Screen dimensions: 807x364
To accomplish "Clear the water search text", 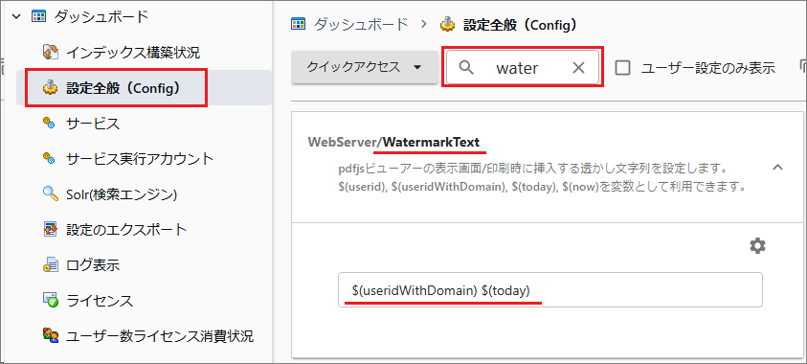I will tap(578, 67).
